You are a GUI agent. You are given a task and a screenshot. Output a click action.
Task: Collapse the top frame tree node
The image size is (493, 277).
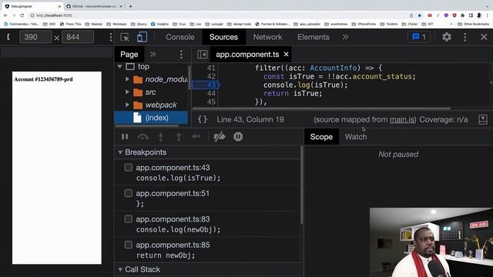119,67
